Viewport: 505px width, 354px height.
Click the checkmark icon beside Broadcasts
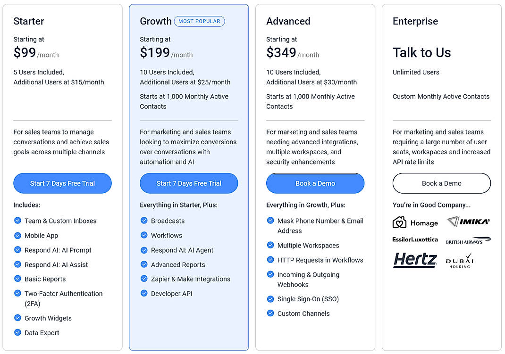point(144,221)
